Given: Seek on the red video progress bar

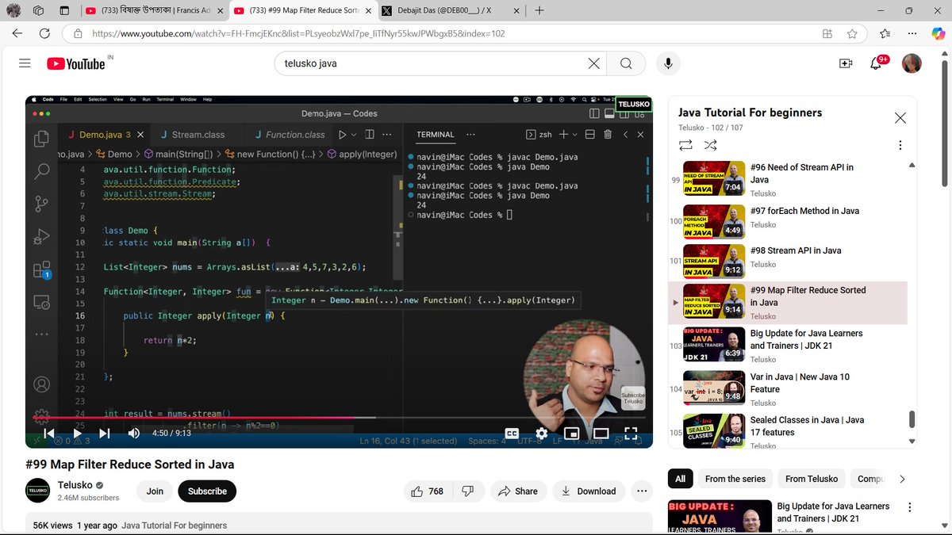Looking at the screenshot, I should click(339, 417).
